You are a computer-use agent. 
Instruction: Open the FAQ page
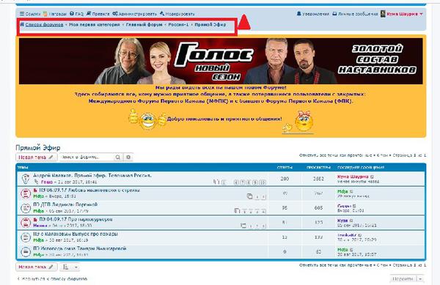76,14
